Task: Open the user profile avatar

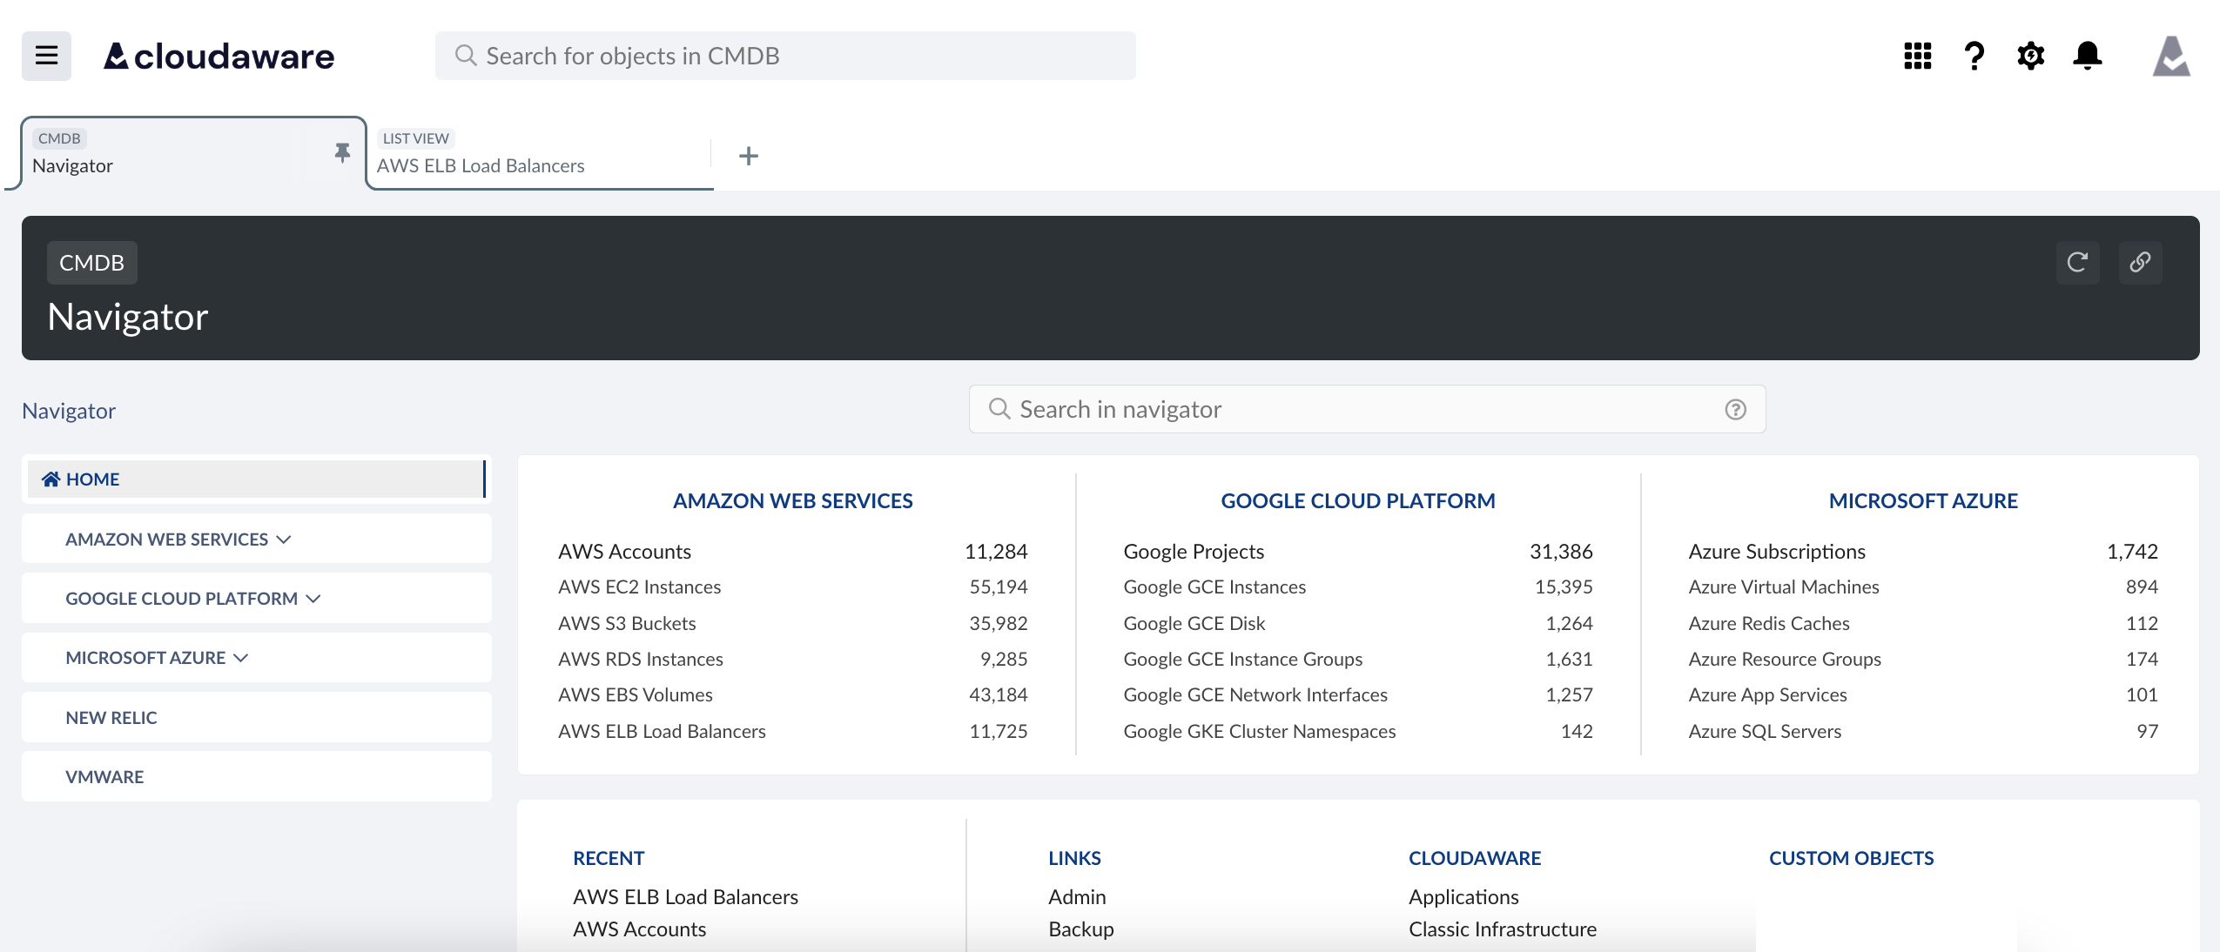Action: click(x=2171, y=57)
